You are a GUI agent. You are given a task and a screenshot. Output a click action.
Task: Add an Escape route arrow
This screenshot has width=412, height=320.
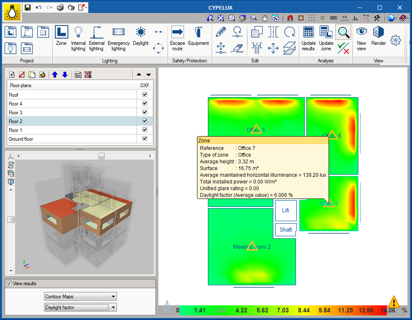(x=177, y=37)
